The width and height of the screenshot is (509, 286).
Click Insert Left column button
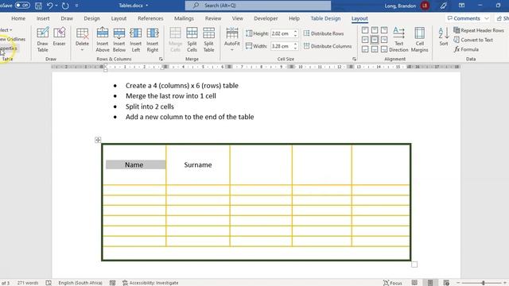(136, 40)
